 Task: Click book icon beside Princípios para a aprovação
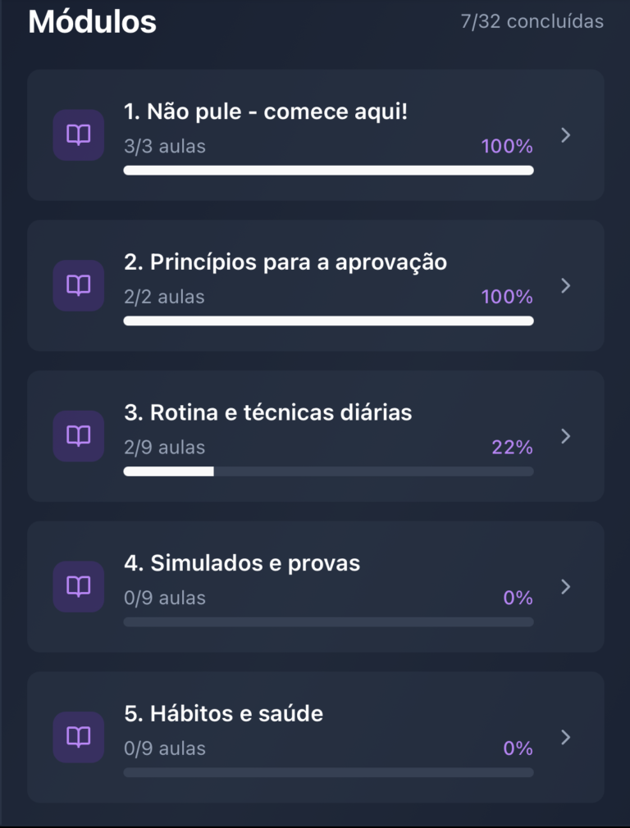[x=79, y=285]
